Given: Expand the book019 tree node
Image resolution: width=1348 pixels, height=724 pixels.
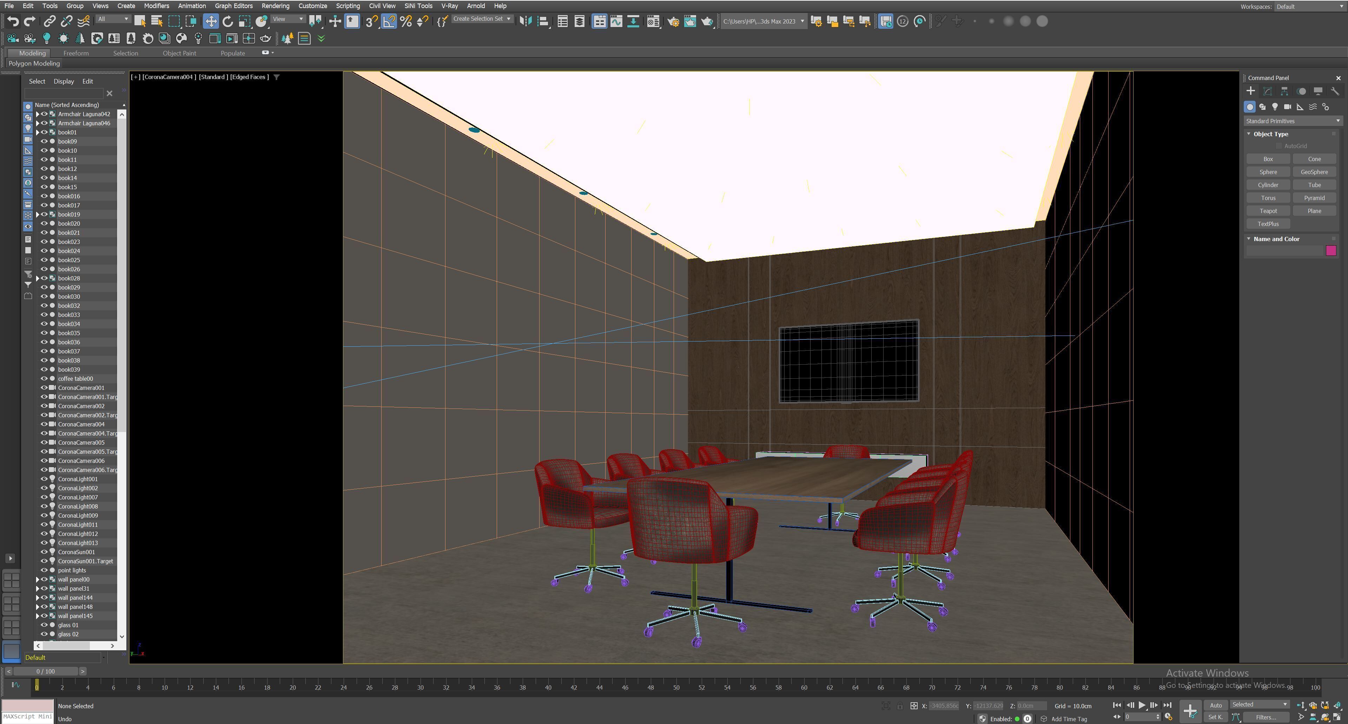Looking at the screenshot, I should point(38,214).
